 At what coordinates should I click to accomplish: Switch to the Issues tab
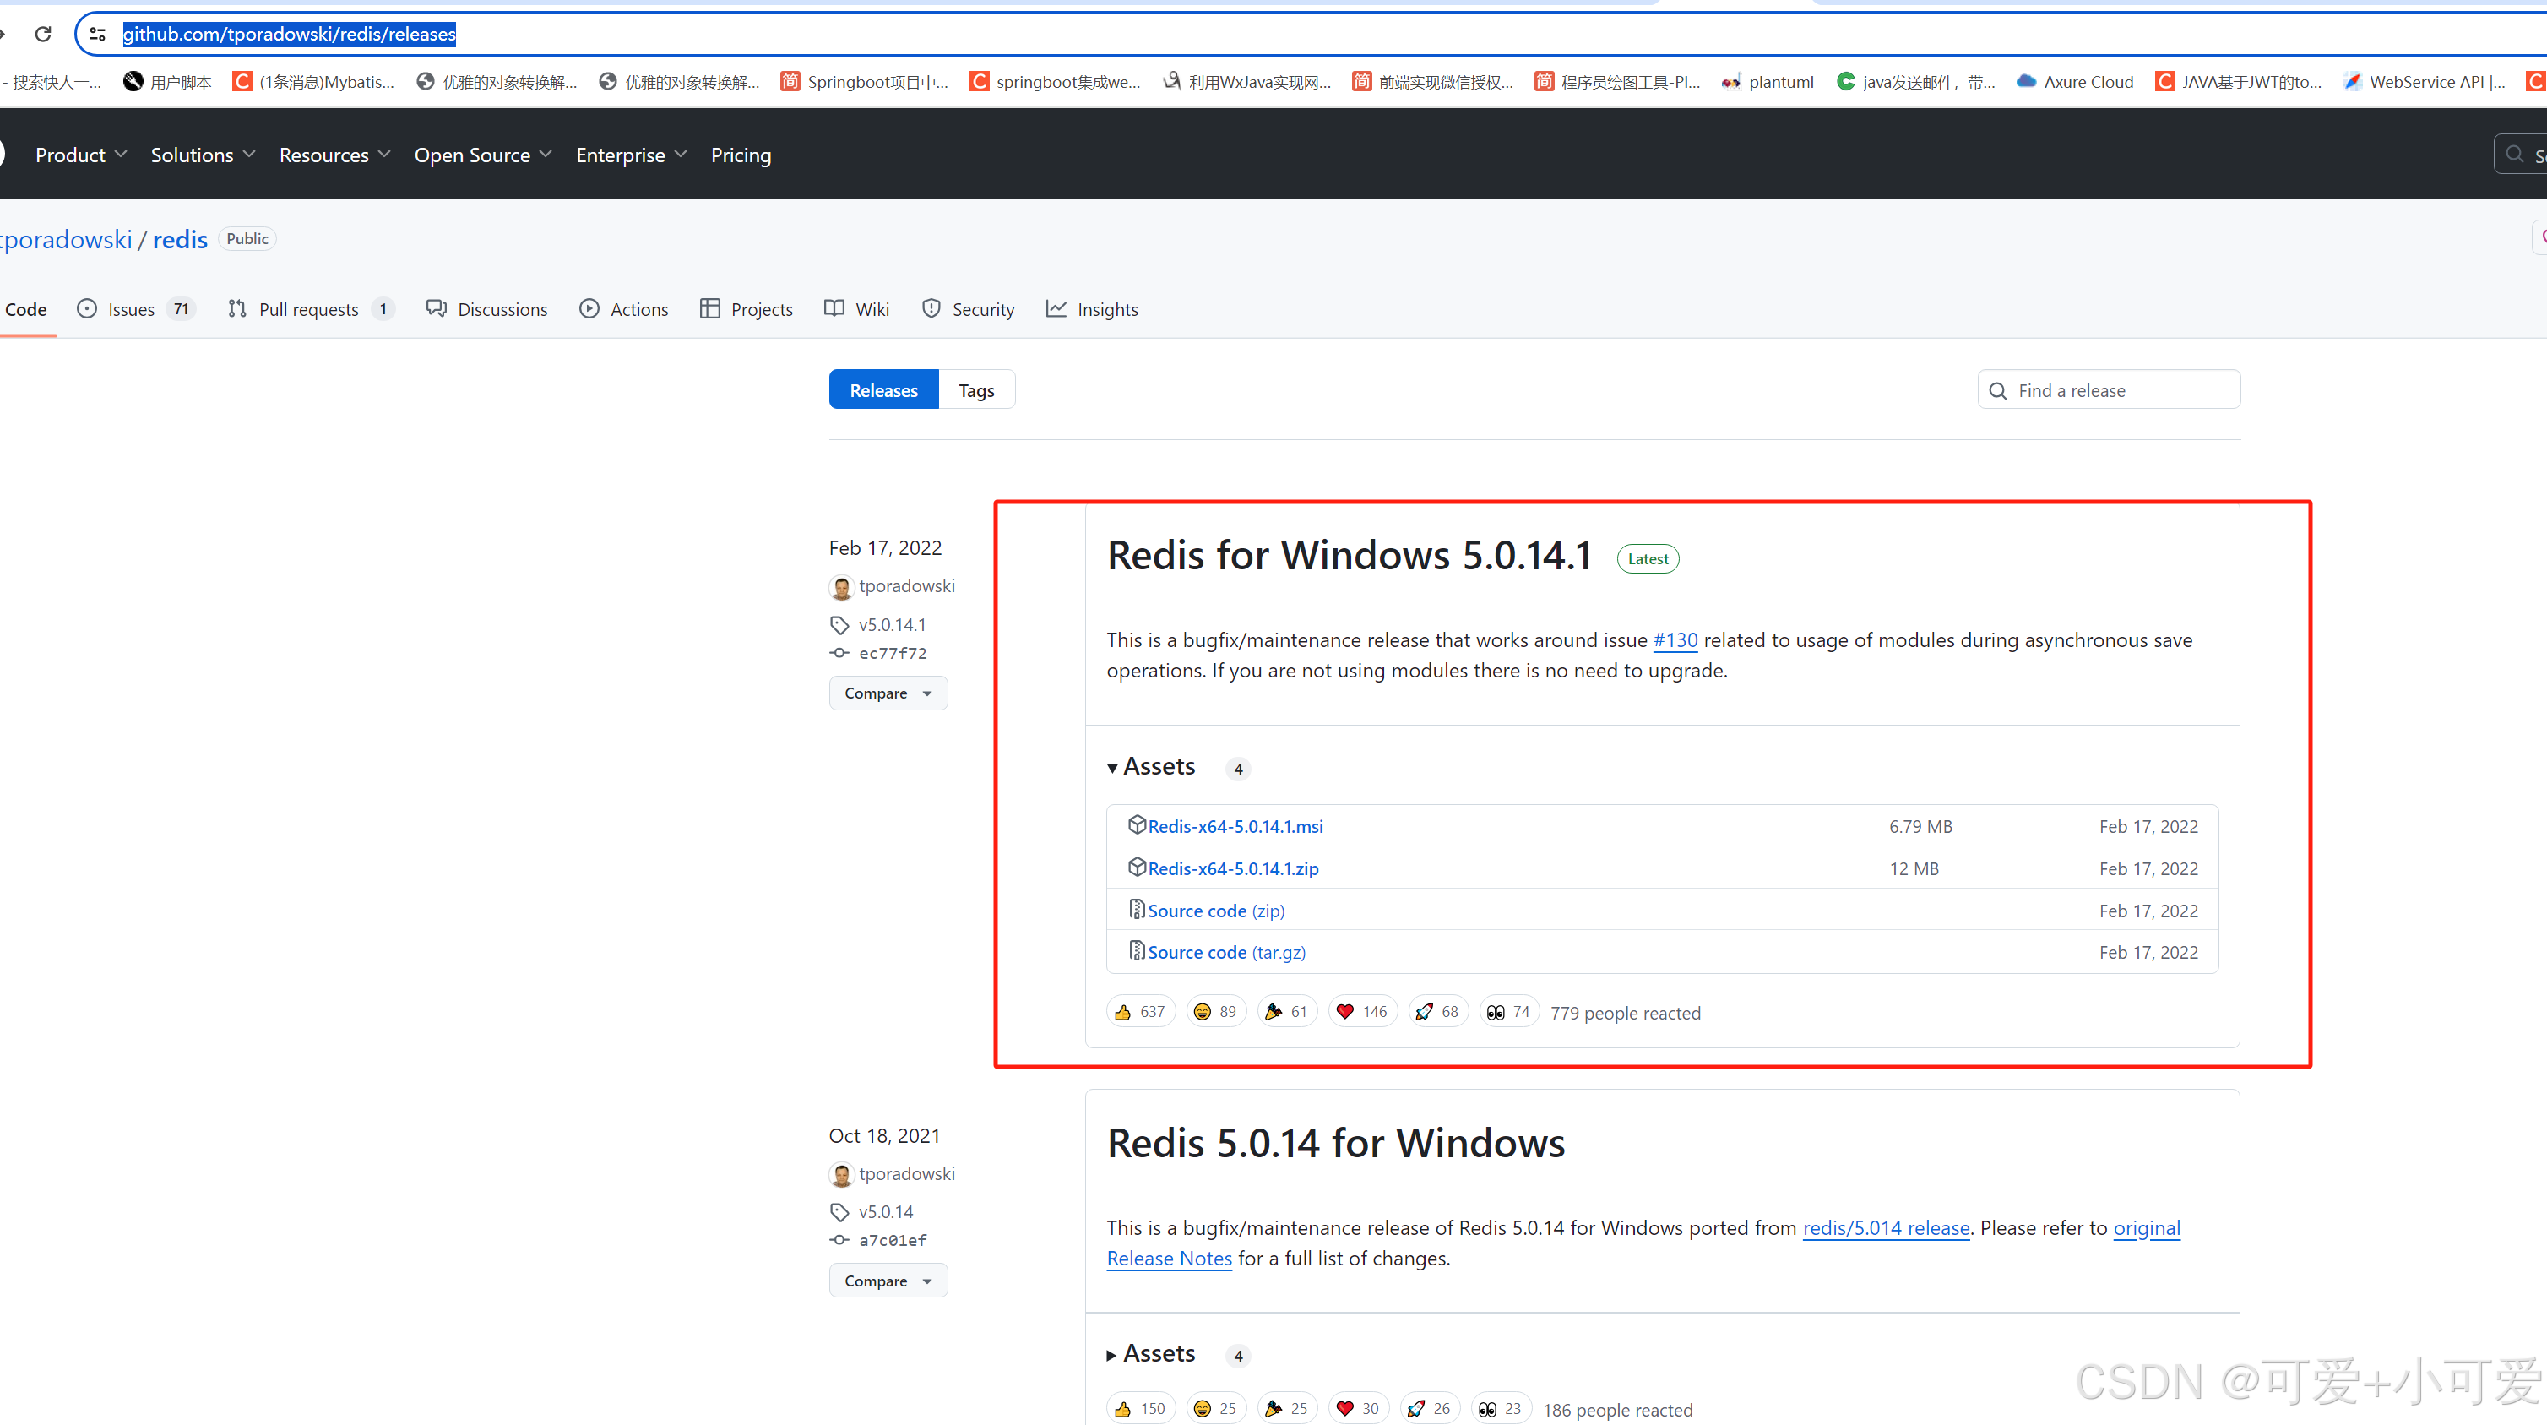pos(129,308)
